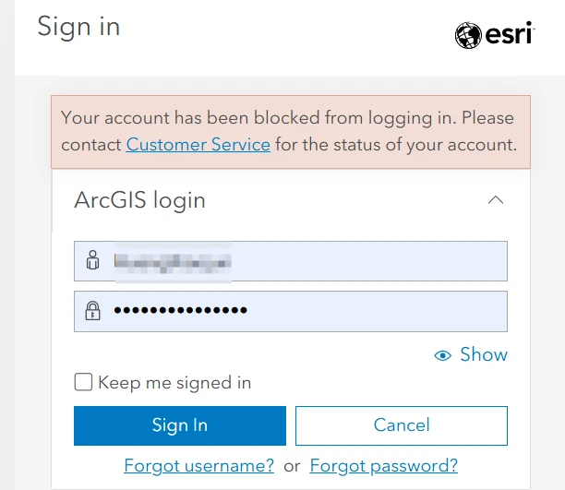Click the ArcGIS login section header
The width and height of the screenshot is (565, 490).
pos(139,200)
